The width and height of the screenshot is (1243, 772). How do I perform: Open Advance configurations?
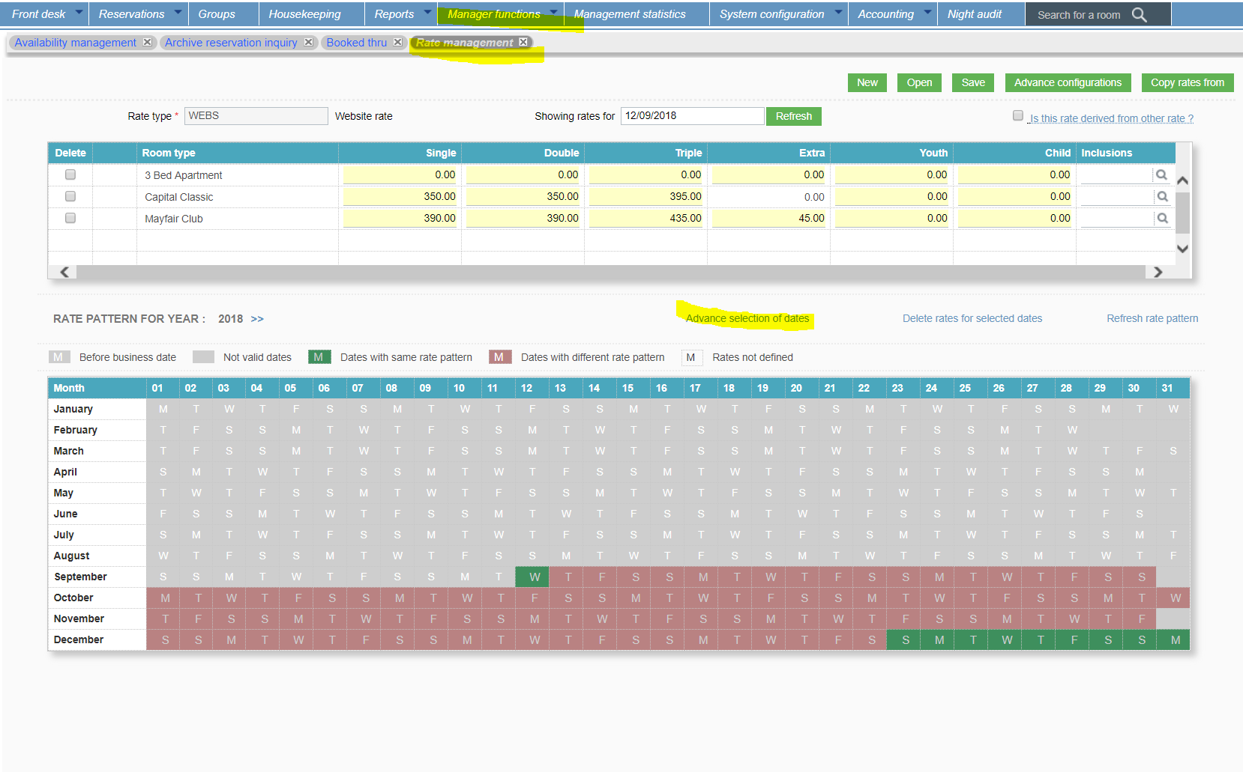(x=1068, y=82)
